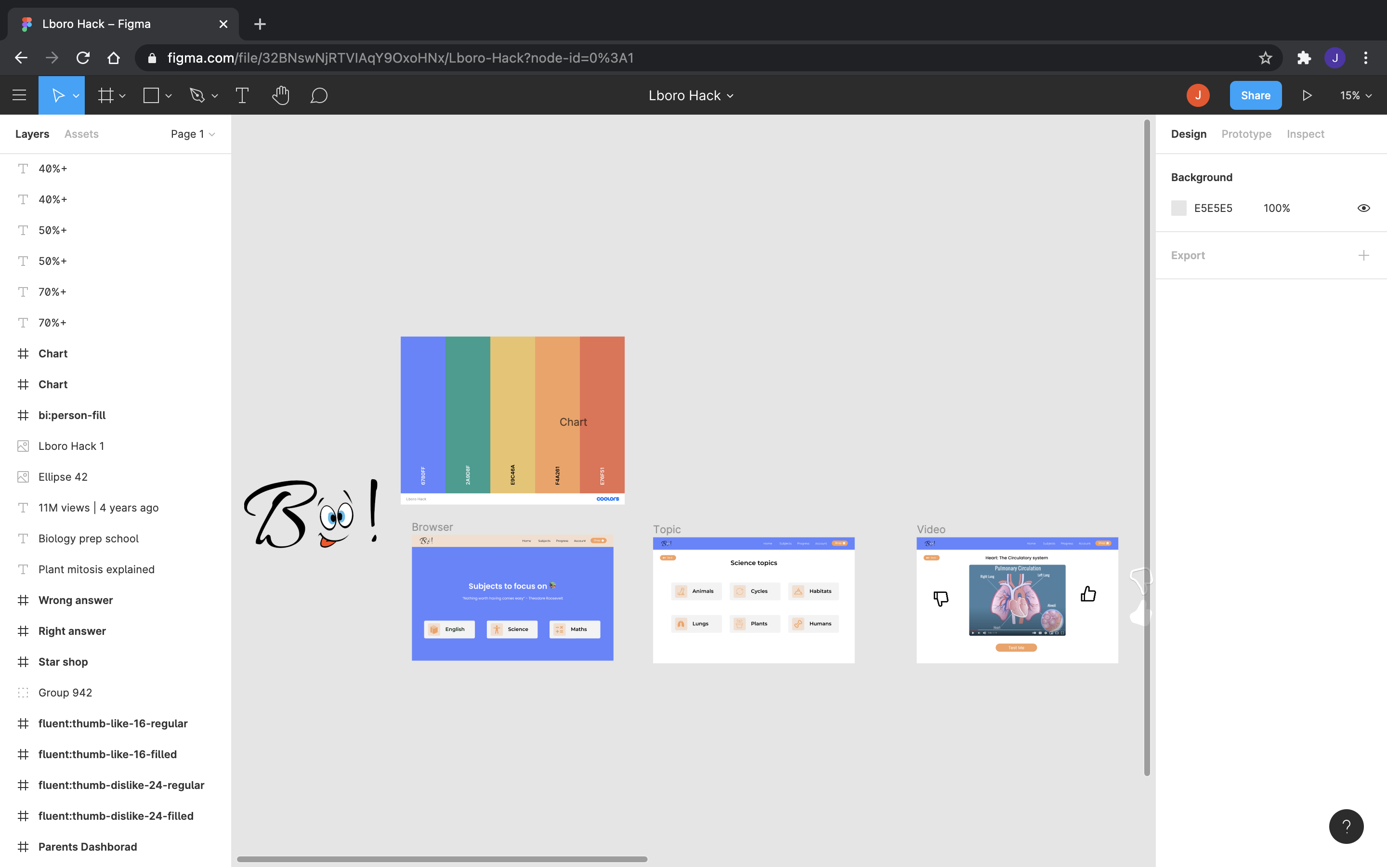Click the Present play button
Viewport: 1387px width, 867px height.
[1307, 95]
